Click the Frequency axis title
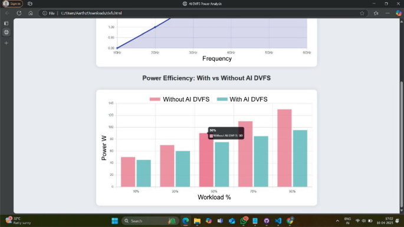This screenshot has width=404, height=227. [217, 59]
